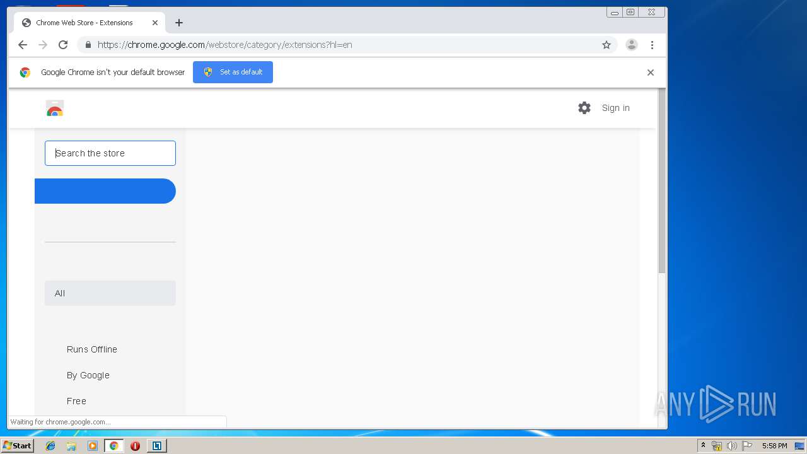Go back with the browser back arrow
This screenshot has height=454, width=807.
[x=23, y=45]
